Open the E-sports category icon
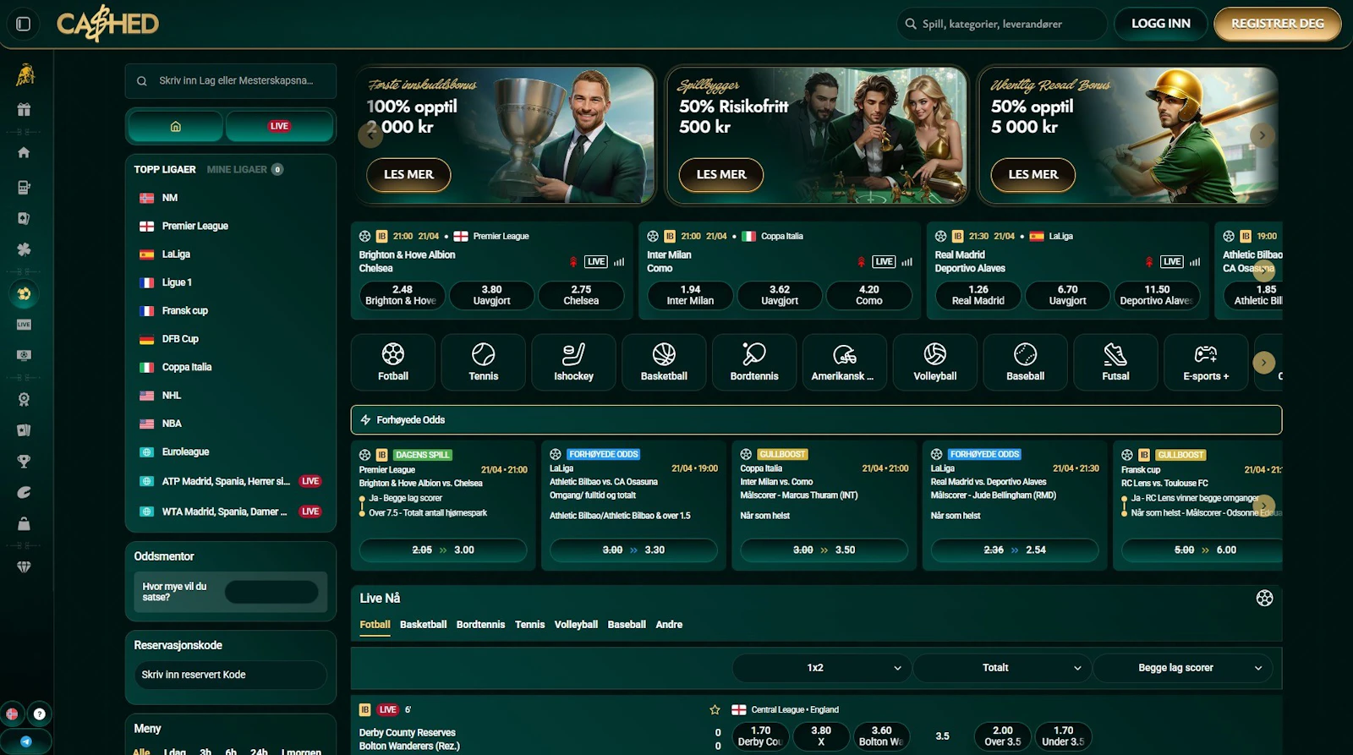This screenshot has width=1353, height=755. (x=1205, y=362)
